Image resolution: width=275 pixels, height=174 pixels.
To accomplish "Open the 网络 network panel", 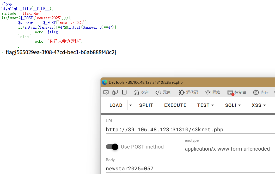I will click(213, 92).
